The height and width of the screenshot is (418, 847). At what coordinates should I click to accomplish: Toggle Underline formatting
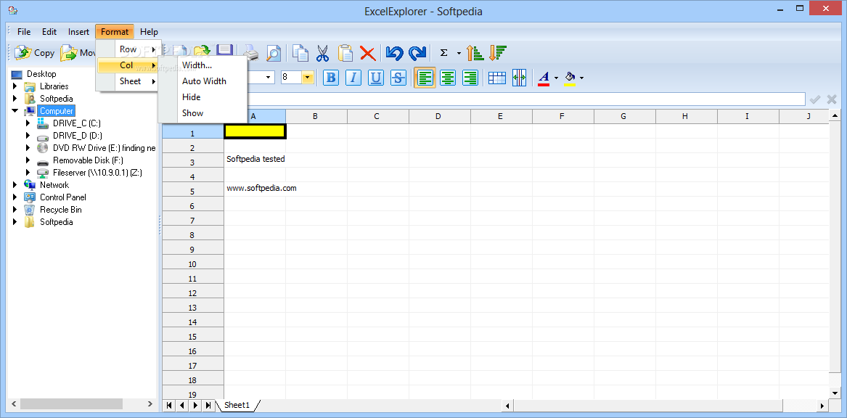point(376,78)
